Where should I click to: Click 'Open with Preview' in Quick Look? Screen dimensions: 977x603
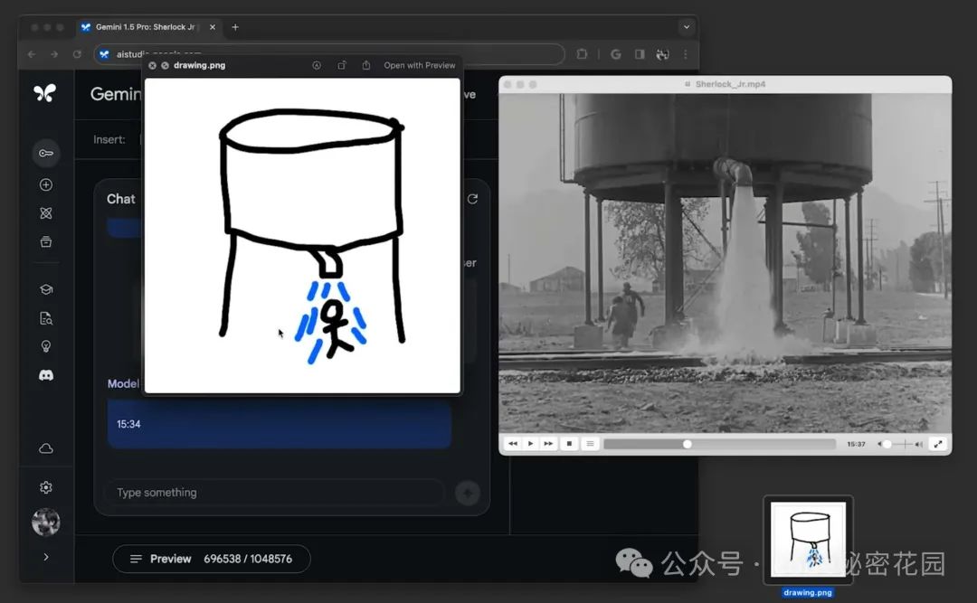(420, 65)
